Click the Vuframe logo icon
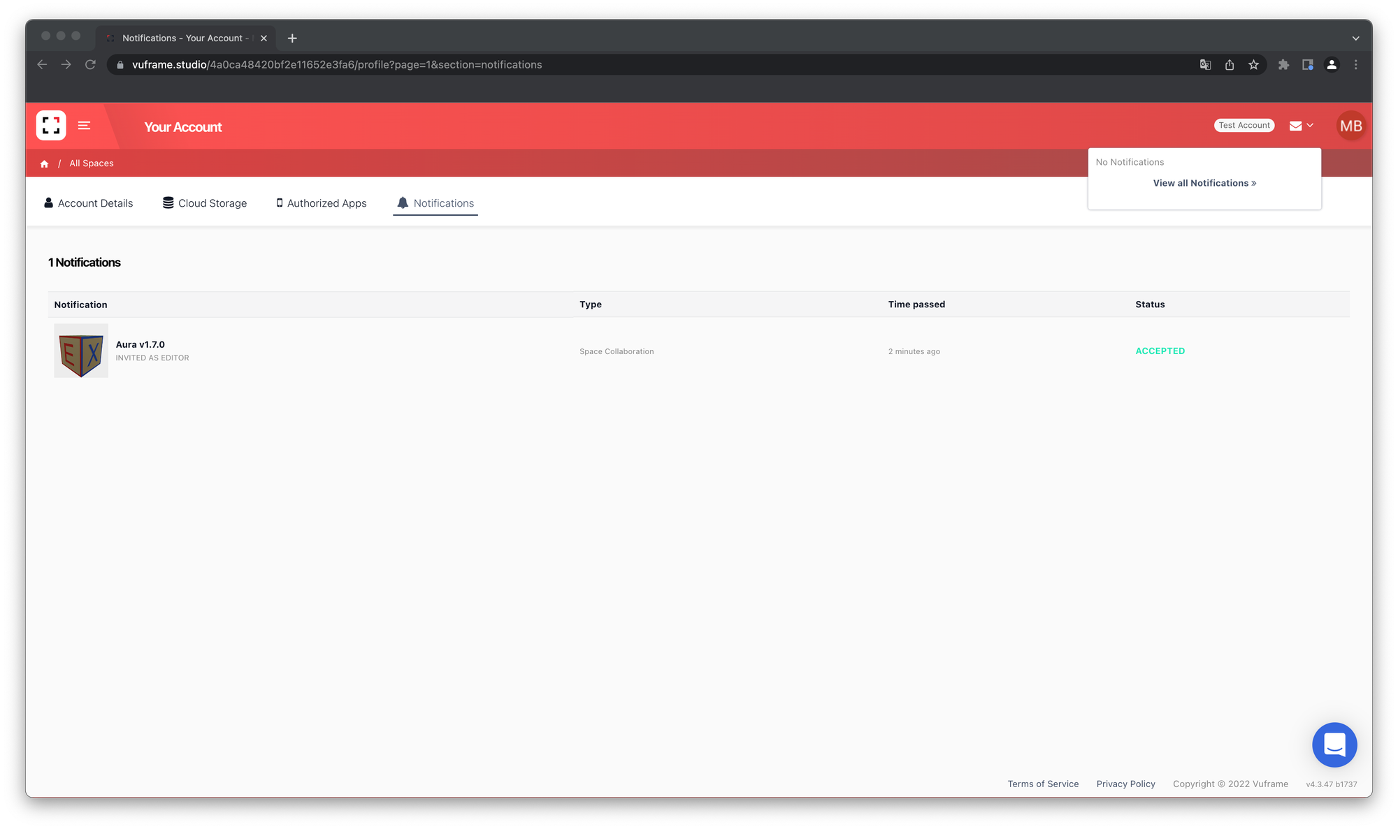The image size is (1398, 829). point(51,126)
